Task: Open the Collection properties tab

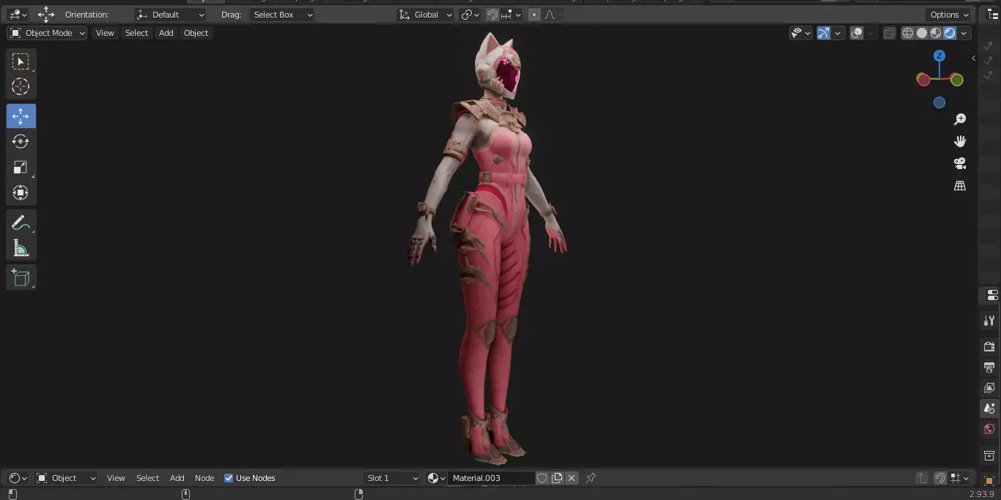Action: tap(990, 455)
